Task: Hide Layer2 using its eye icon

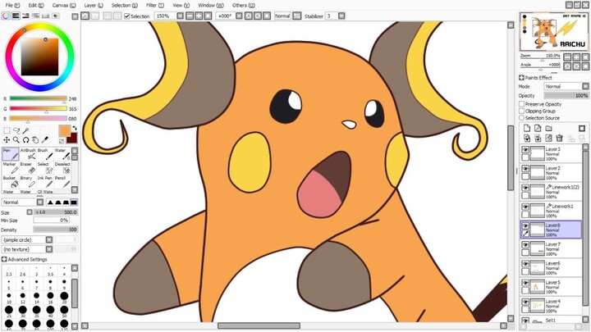Action: coord(525,169)
